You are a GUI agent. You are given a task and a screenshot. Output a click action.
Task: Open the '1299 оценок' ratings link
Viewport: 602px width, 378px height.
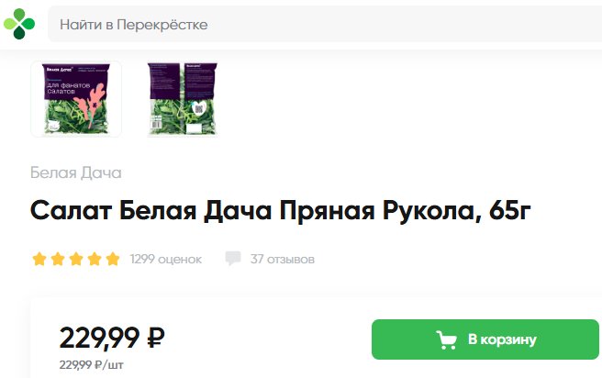[166, 259]
